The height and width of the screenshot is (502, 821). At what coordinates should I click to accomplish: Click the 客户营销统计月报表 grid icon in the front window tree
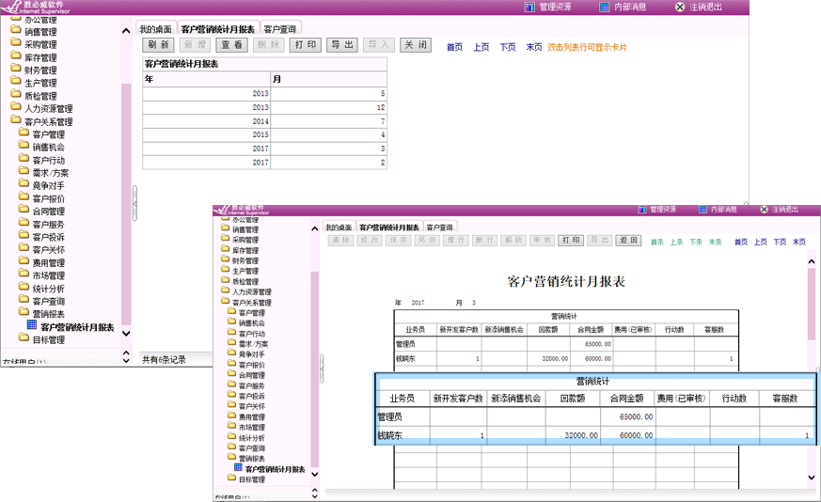point(238,467)
